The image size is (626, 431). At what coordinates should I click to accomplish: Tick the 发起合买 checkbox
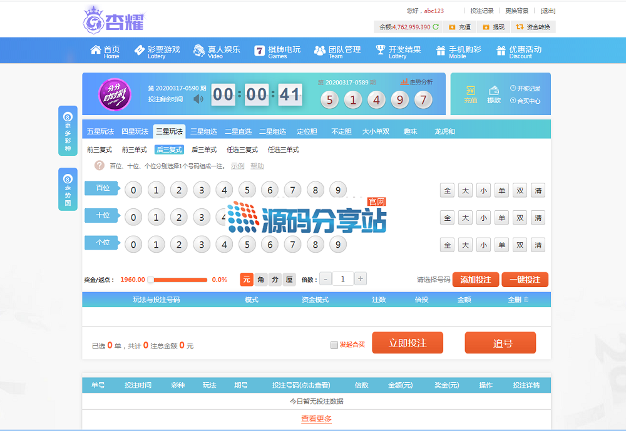click(x=334, y=345)
